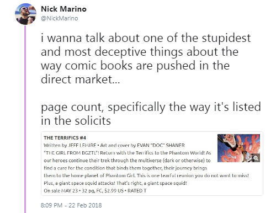
Task: Click the "page count, specifically" tweet paragraph
Action: (151, 114)
